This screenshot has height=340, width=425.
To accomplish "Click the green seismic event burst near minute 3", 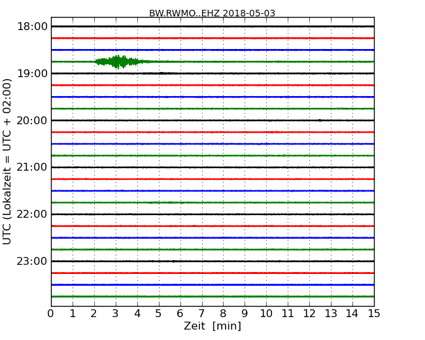I will click(x=118, y=62).
